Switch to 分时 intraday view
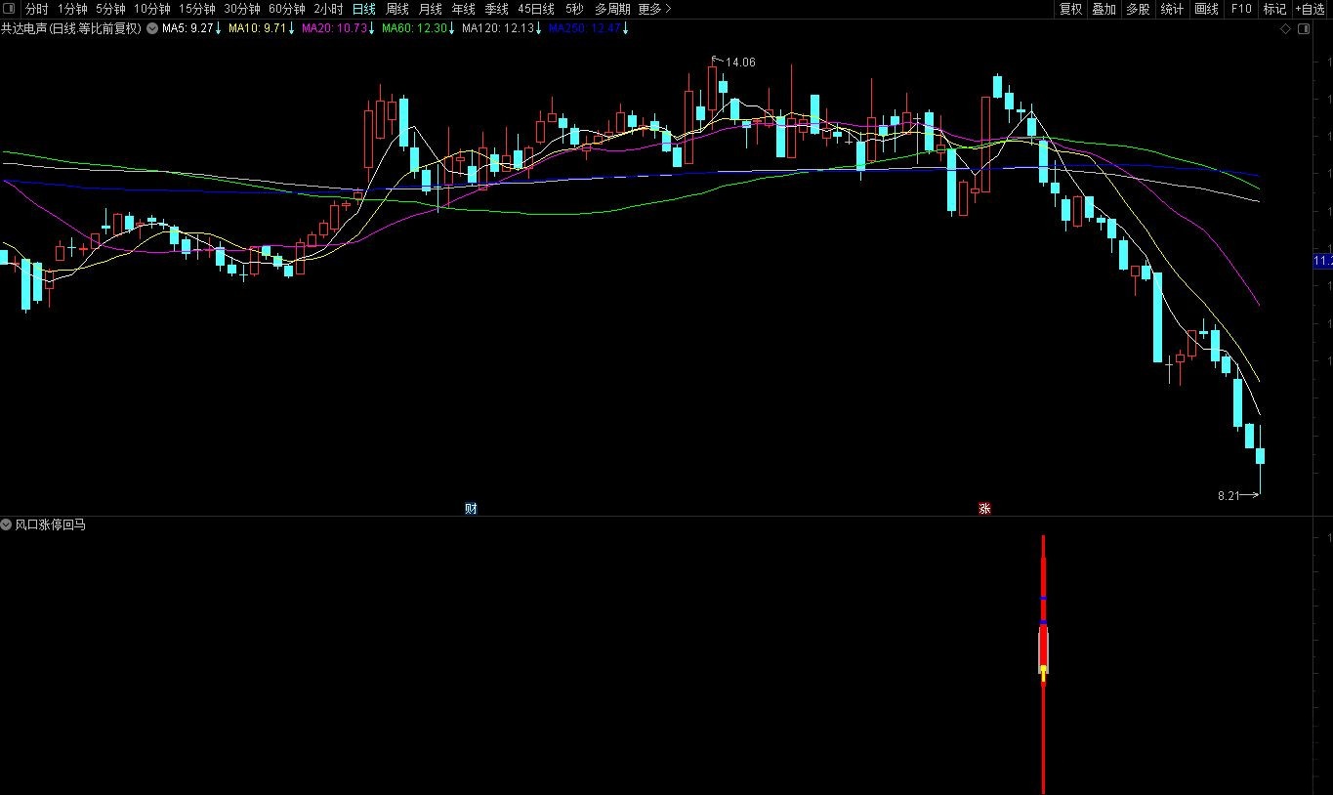The width and height of the screenshot is (1333, 795). [x=36, y=9]
